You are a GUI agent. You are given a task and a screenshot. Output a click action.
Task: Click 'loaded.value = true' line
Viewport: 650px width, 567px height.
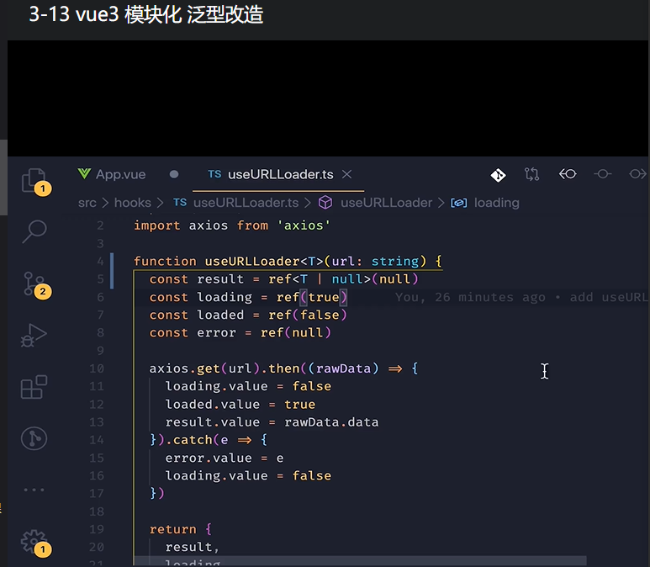pos(240,405)
